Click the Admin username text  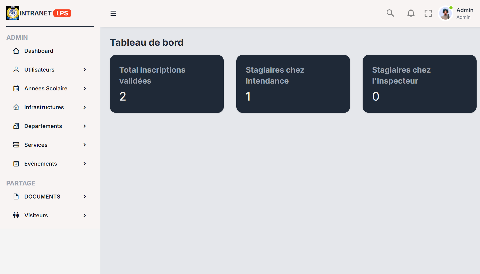465,10
